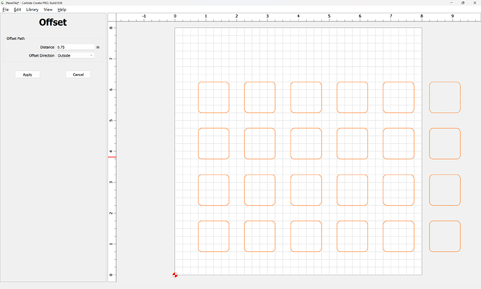Apply the offset settings
This screenshot has width=481, height=289.
(x=28, y=75)
